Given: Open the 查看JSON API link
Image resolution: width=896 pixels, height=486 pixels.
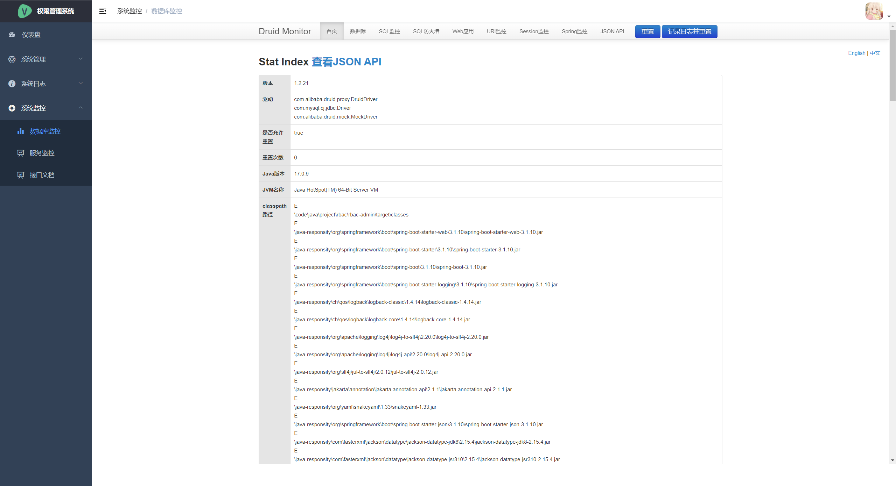Looking at the screenshot, I should (x=346, y=62).
